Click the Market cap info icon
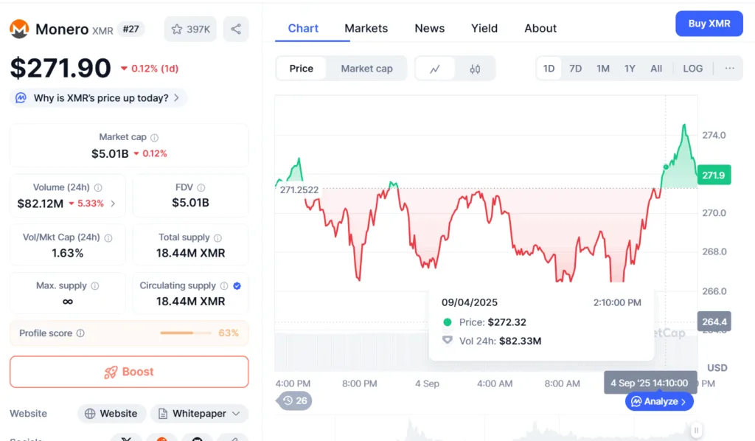 pyautogui.click(x=154, y=137)
